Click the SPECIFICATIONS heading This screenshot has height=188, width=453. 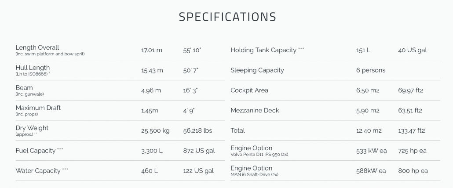coord(227,17)
